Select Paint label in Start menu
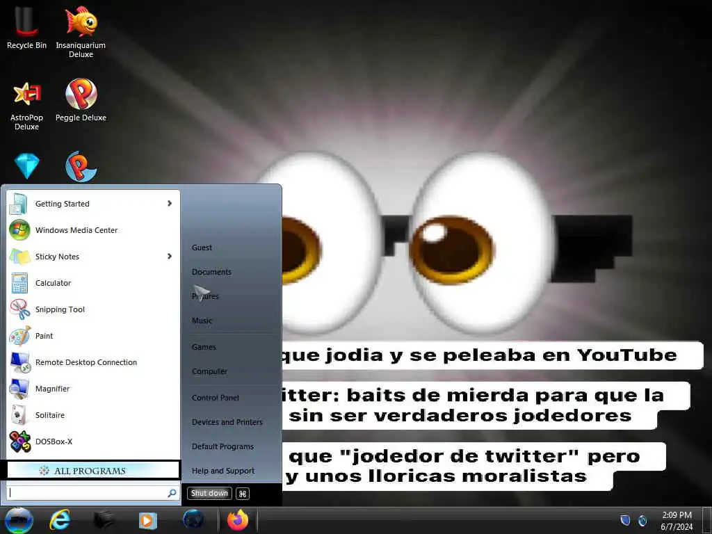This screenshot has width=712, height=534. (44, 336)
